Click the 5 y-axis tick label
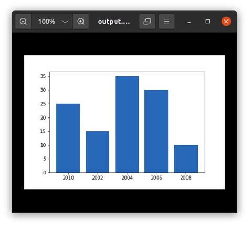The width and height of the screenshot is (249, 226). tap(45, 159)
